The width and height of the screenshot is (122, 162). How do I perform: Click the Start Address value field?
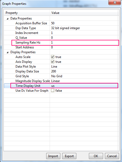click(84, 47)
